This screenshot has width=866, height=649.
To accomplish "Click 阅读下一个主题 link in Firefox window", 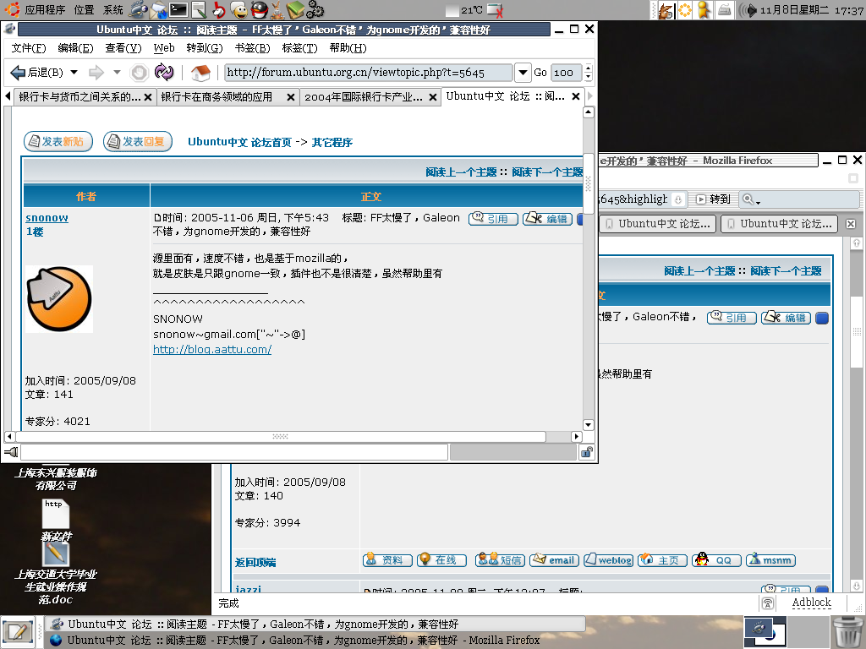I will pos(786,271).
